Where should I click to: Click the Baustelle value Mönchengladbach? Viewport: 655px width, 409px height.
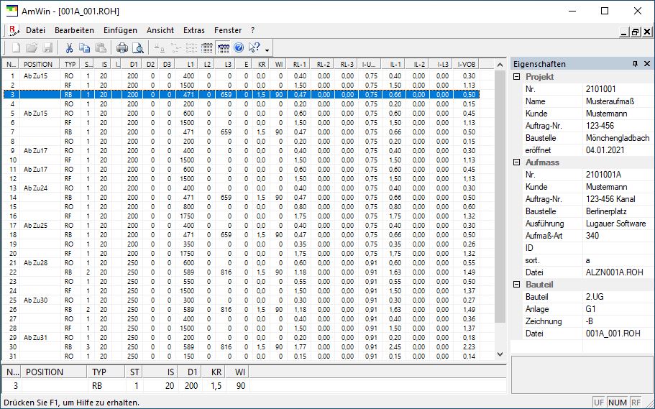tap(618, 138)
